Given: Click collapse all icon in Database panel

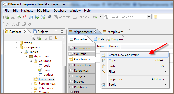Looking at the screenshot, I should (51, 38).
